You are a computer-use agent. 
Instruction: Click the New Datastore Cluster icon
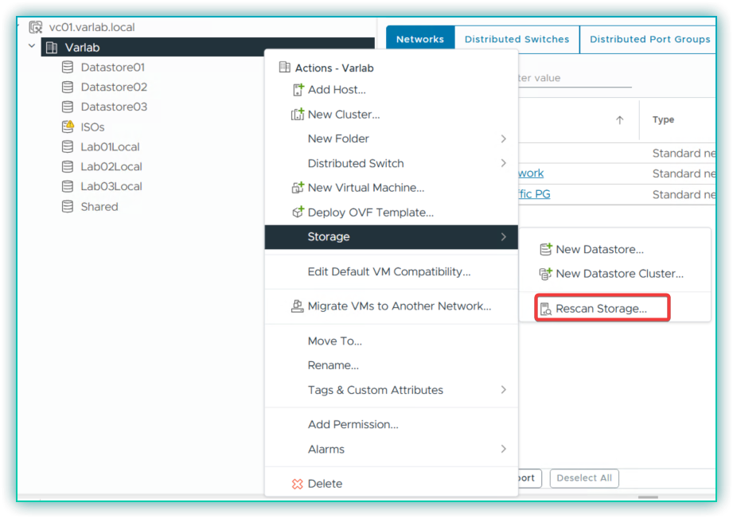(545, 274)
